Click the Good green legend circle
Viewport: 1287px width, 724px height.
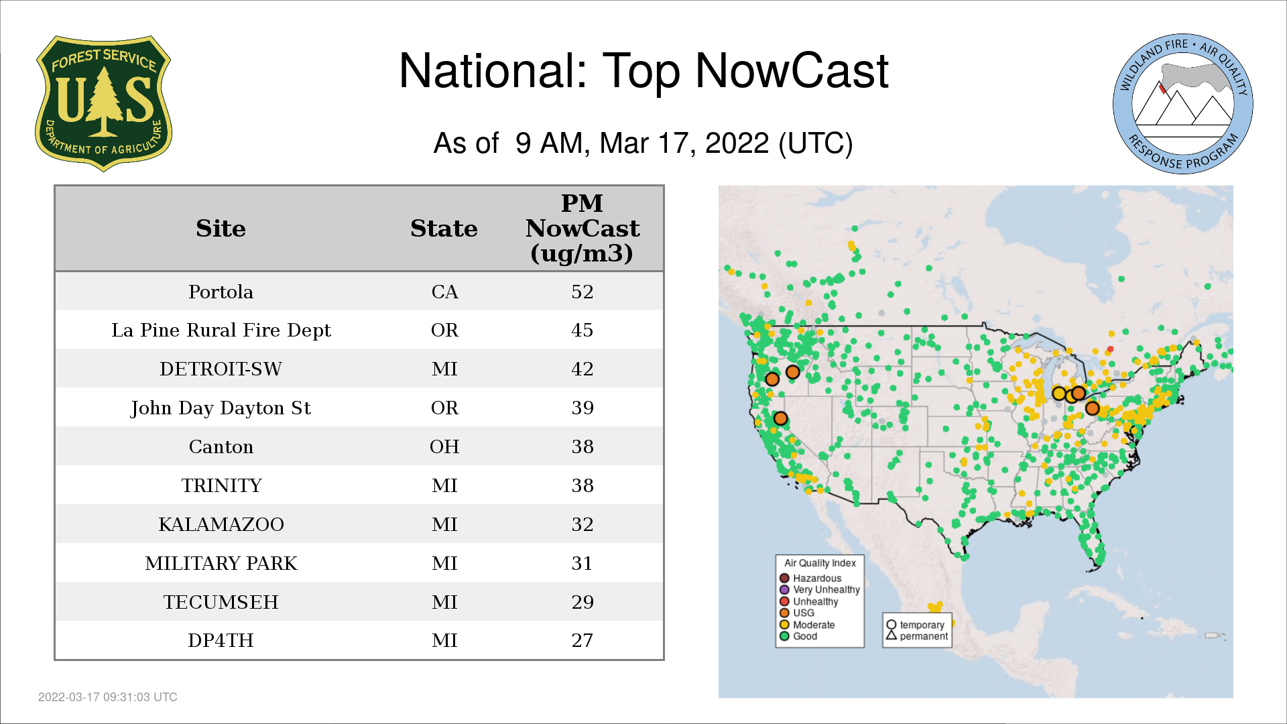[x=784, y=636]
